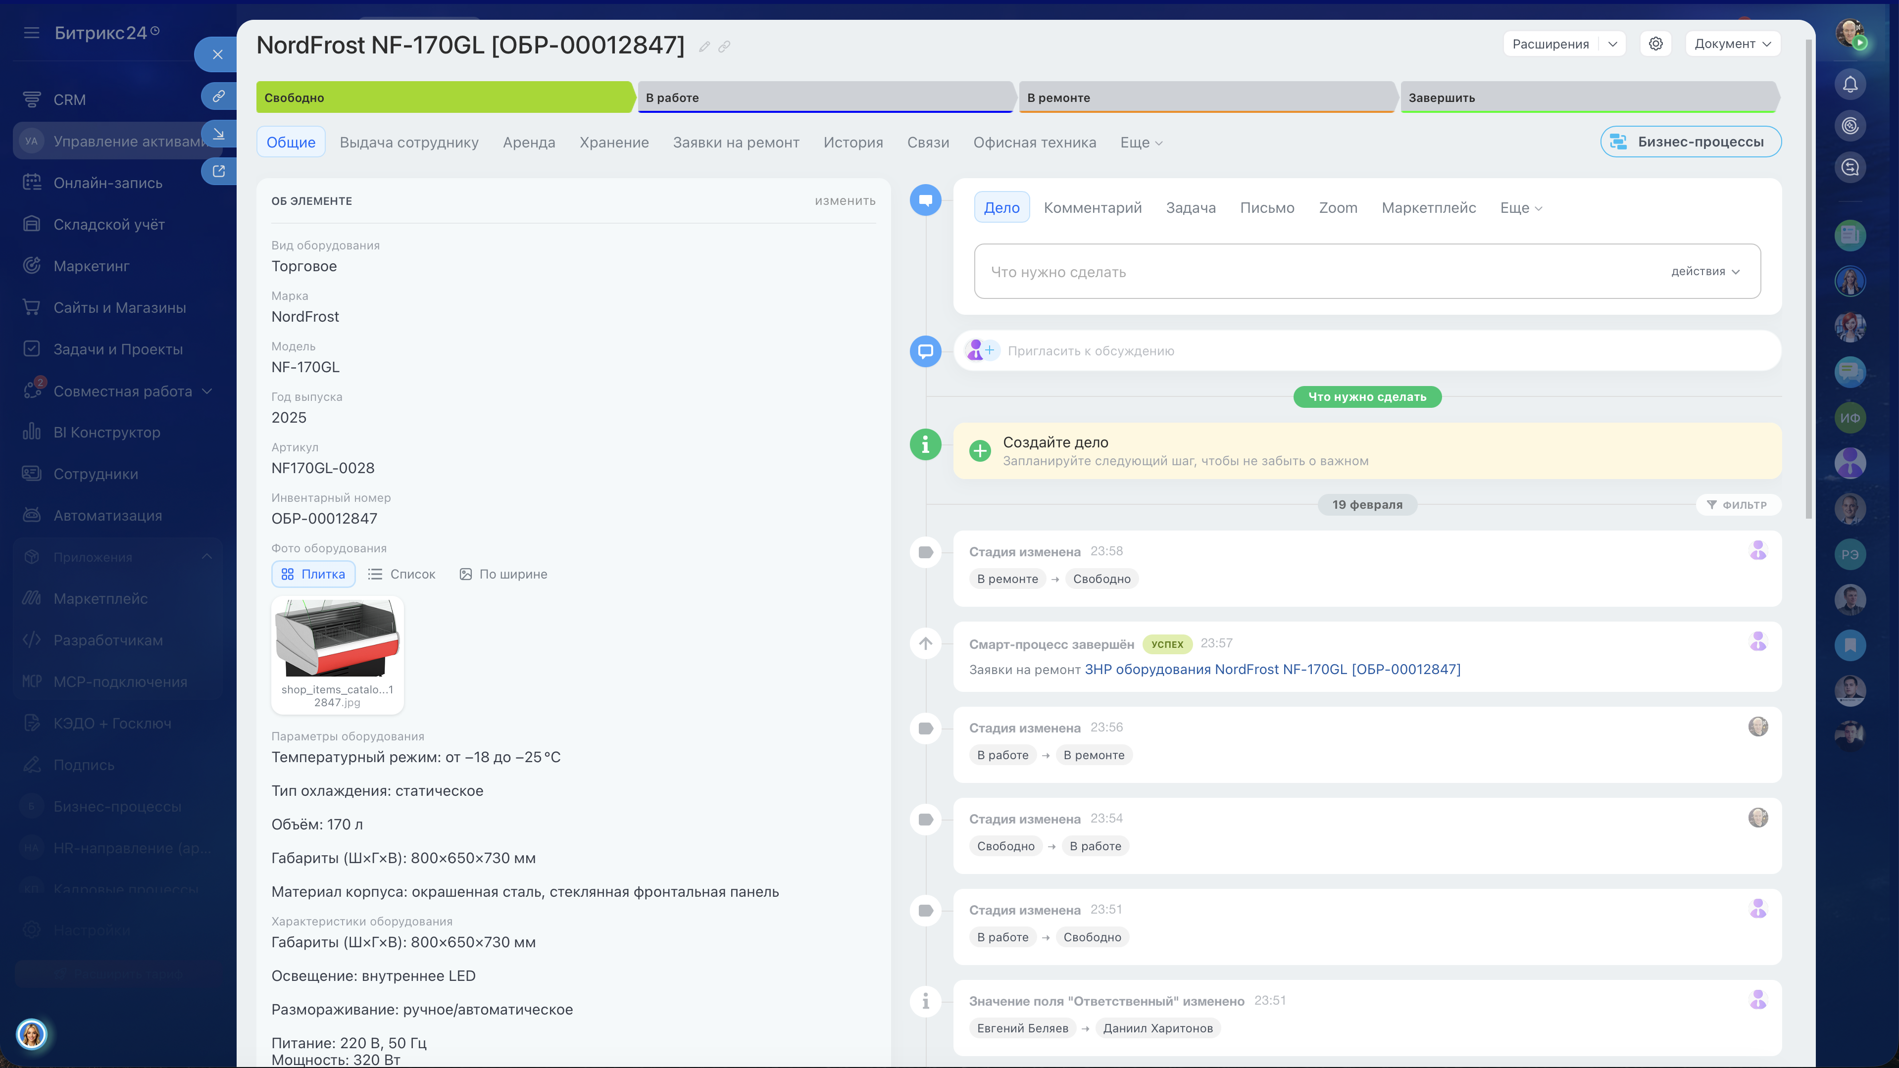The width and height of the screenshot is (1899, 1068).
Task: Expand the Расширения dropdown arrow
Action: (x=1612, y=44)
